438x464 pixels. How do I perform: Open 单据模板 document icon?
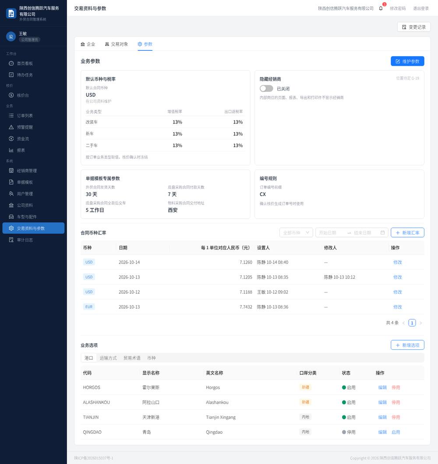(11, 182)
